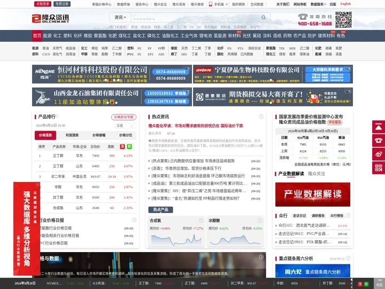Click the 周六见 blue banner image
This screenshot has width=385, height=289.
pyautogui.click(x=313, y=271)
